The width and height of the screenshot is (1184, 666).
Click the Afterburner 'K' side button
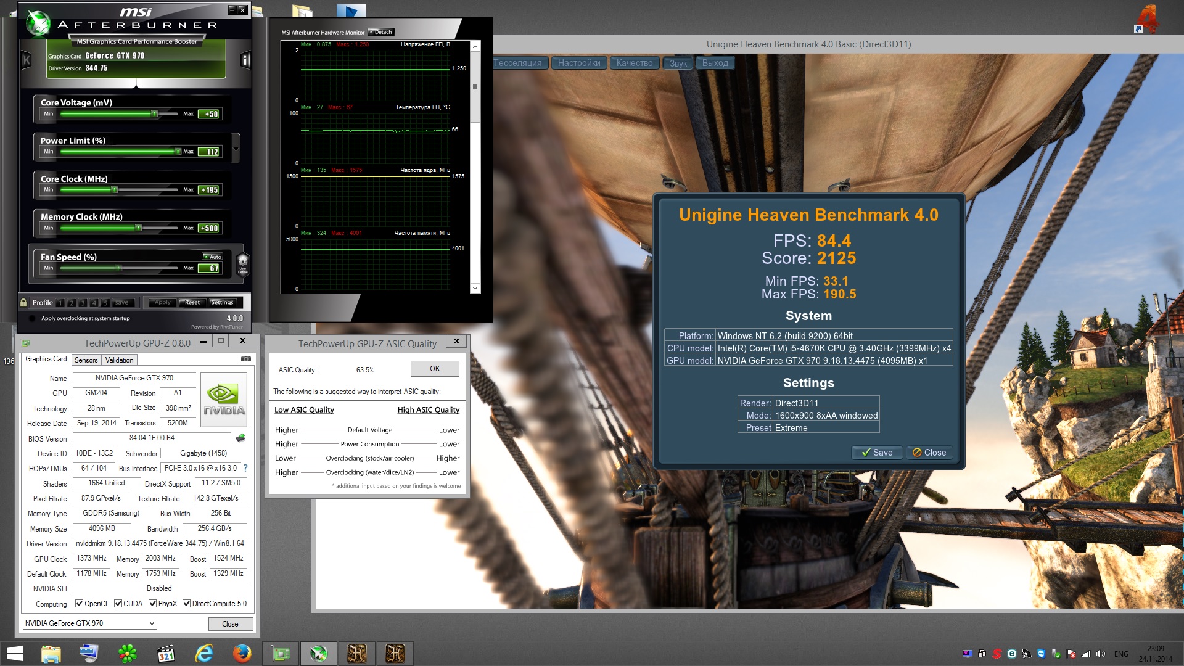coord(26,60)
